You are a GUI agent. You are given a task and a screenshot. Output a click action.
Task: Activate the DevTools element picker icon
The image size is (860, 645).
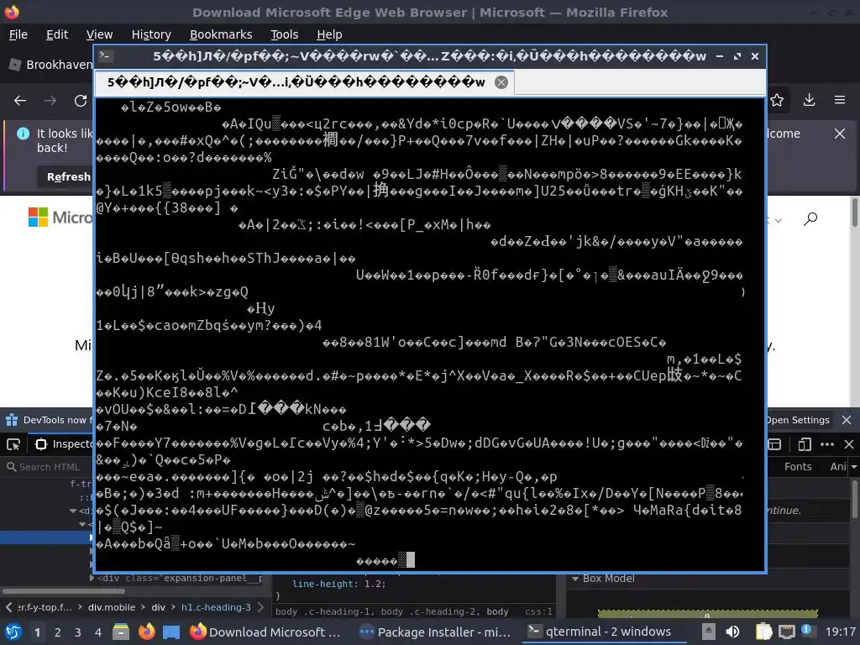[x=13, y=443]
